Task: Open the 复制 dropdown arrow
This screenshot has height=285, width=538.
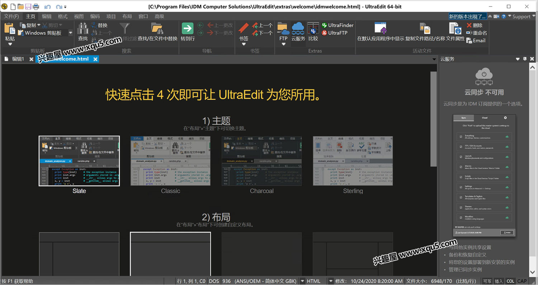Action: 39,25
